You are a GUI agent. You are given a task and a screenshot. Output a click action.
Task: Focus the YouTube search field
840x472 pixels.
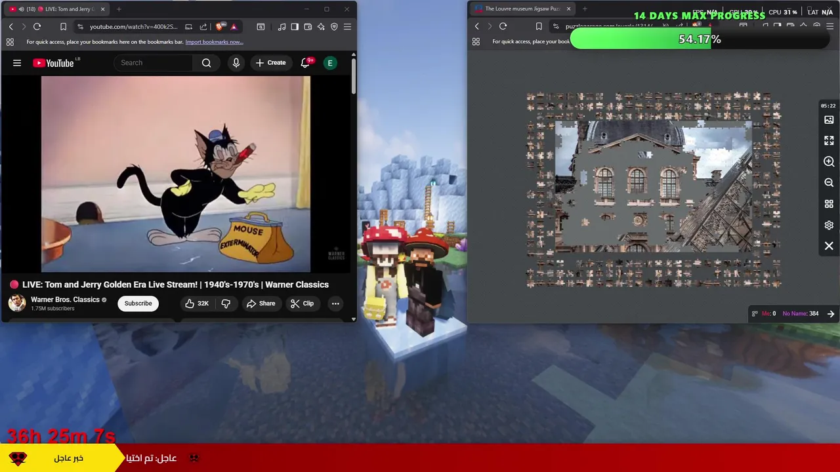(154, 63)
